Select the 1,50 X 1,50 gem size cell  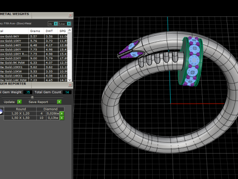coord(20,118)
